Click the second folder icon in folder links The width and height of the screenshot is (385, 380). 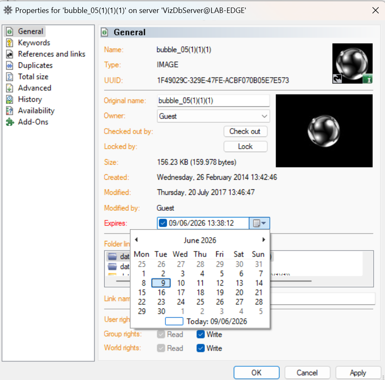112,266
